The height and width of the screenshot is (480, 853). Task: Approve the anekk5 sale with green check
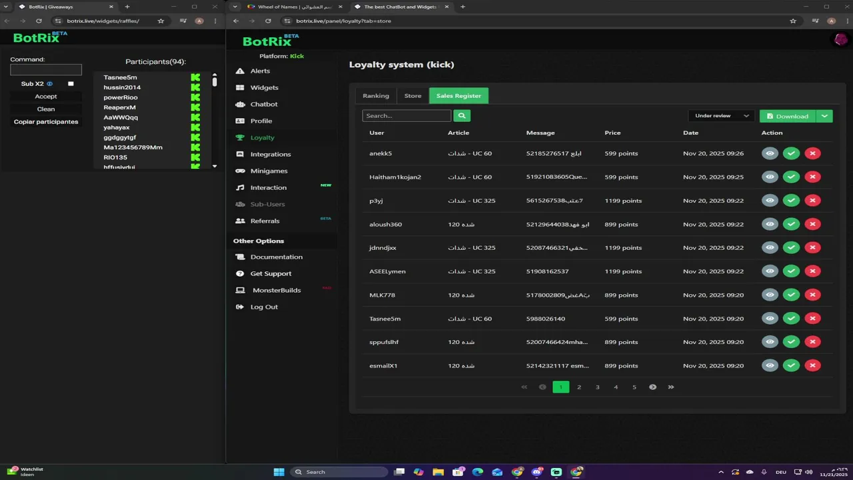pyautogui.click(x=791, y=153)
